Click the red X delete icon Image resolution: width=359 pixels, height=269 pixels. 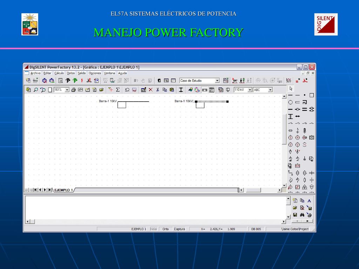(x=150, y=90)
